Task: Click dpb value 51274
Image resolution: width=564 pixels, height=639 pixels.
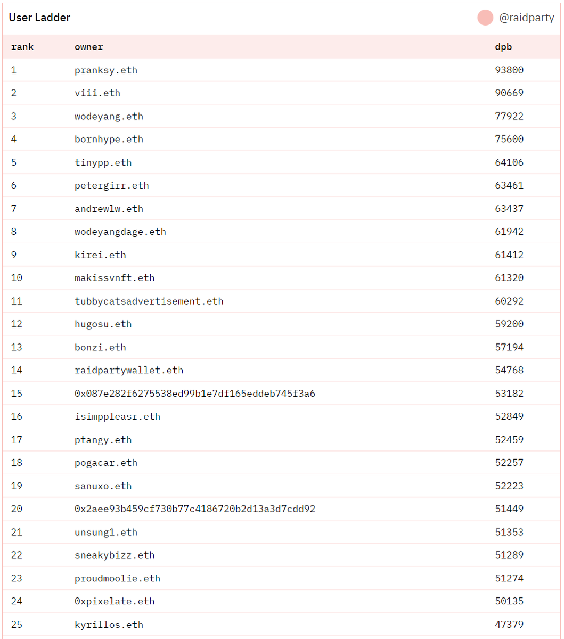Action: tap(509, 578)
